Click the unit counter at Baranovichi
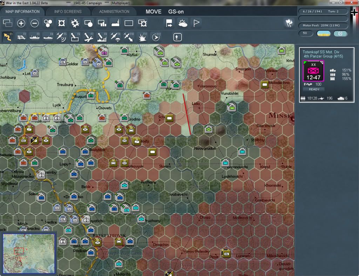Viewport: 359px width, 276px height. click(225, 163)
